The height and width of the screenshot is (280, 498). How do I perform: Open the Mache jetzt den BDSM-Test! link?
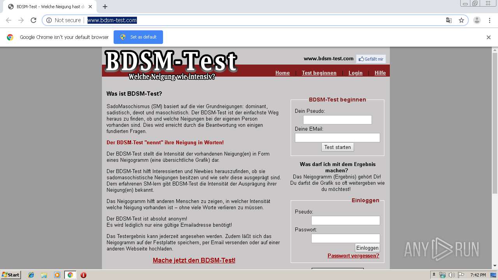[194, 261]
